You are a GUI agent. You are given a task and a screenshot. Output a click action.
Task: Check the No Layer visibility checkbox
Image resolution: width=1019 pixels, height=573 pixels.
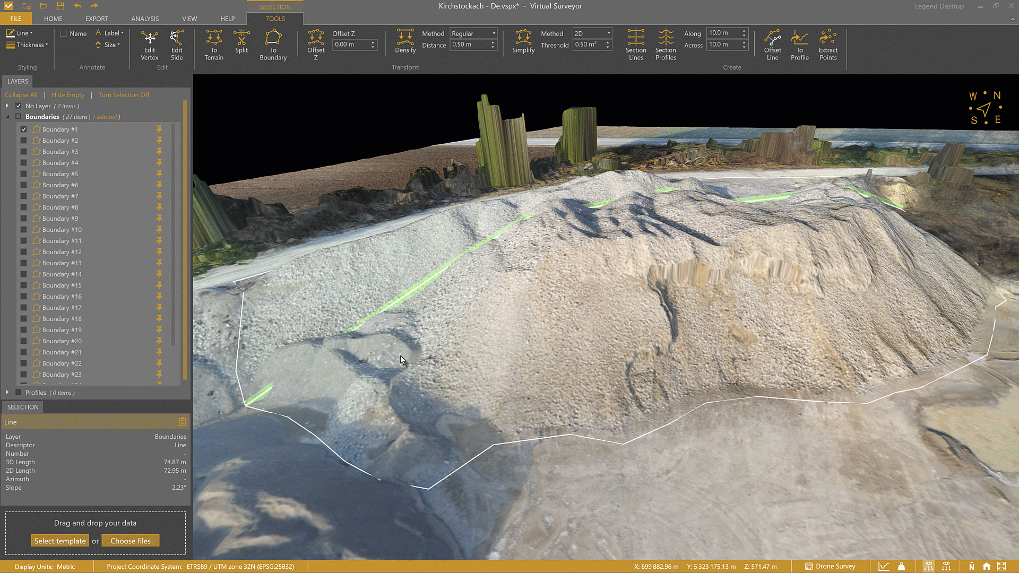pos(18,106)
